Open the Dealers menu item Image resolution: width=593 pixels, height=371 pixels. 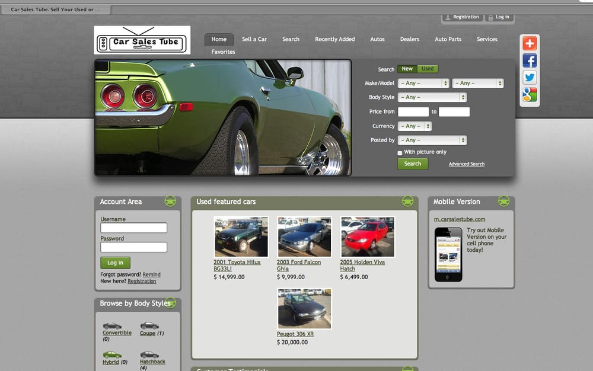[410, 39]
